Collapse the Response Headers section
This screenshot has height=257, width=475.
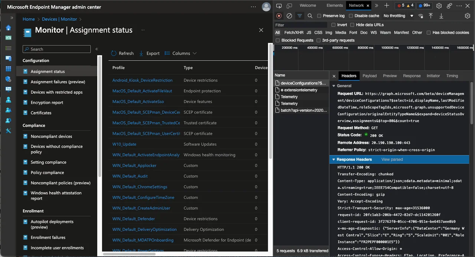click(334, 159)
